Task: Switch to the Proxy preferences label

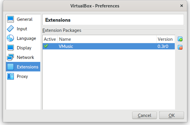Action: (22, 76)
